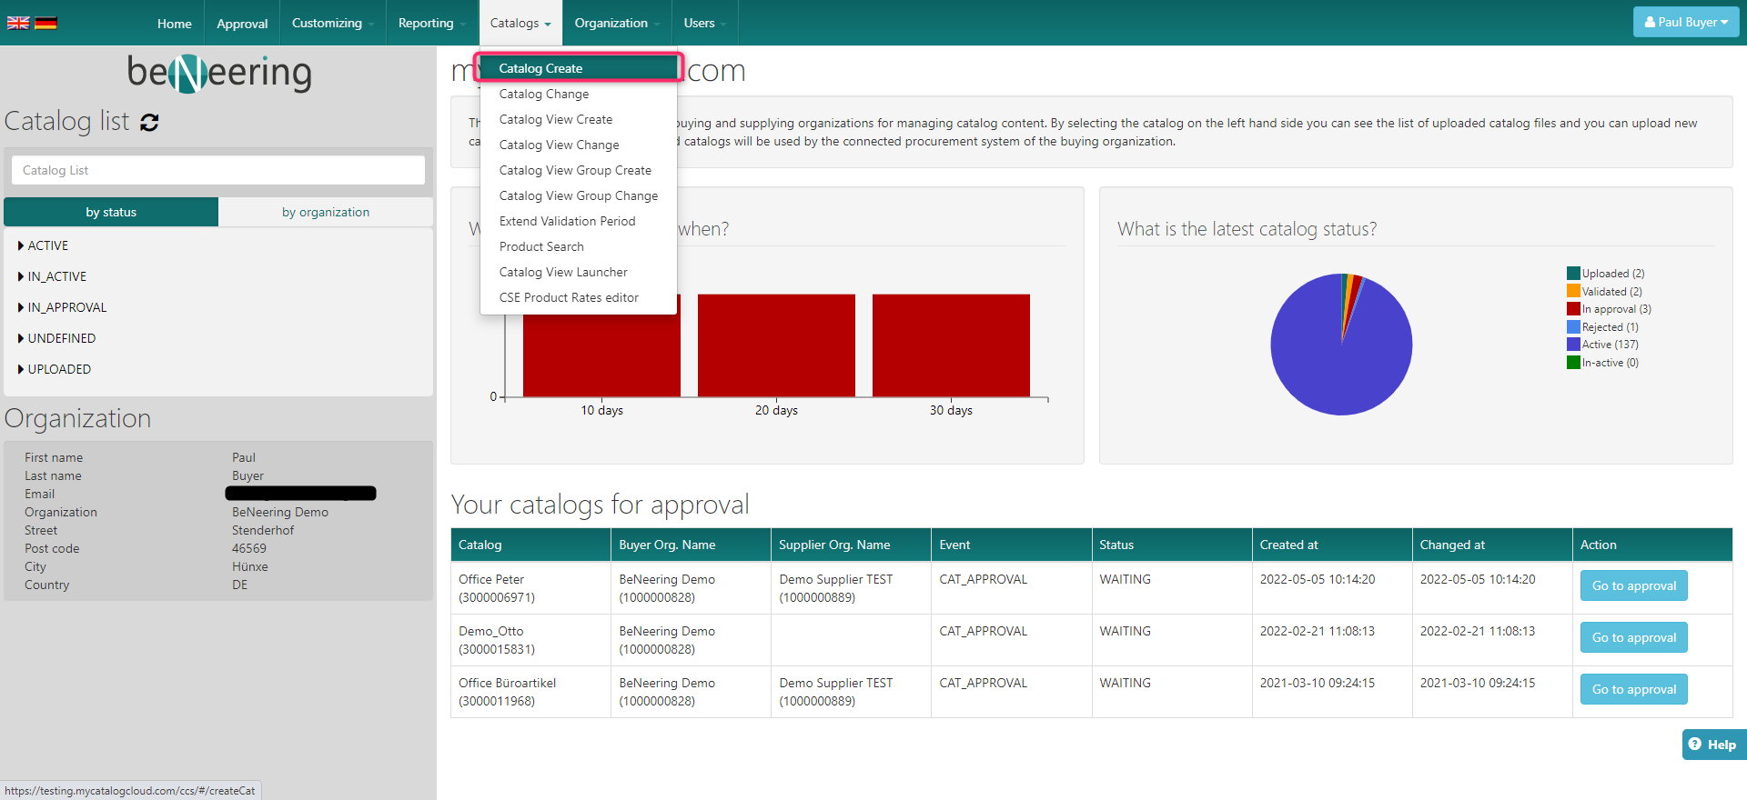Switch language to German via flag icon
1747x800 pixels.
click(45, 23)
